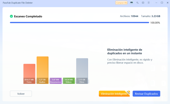
Task: Select the Otros 1.15 GB bar
Action: click(82, 71)
